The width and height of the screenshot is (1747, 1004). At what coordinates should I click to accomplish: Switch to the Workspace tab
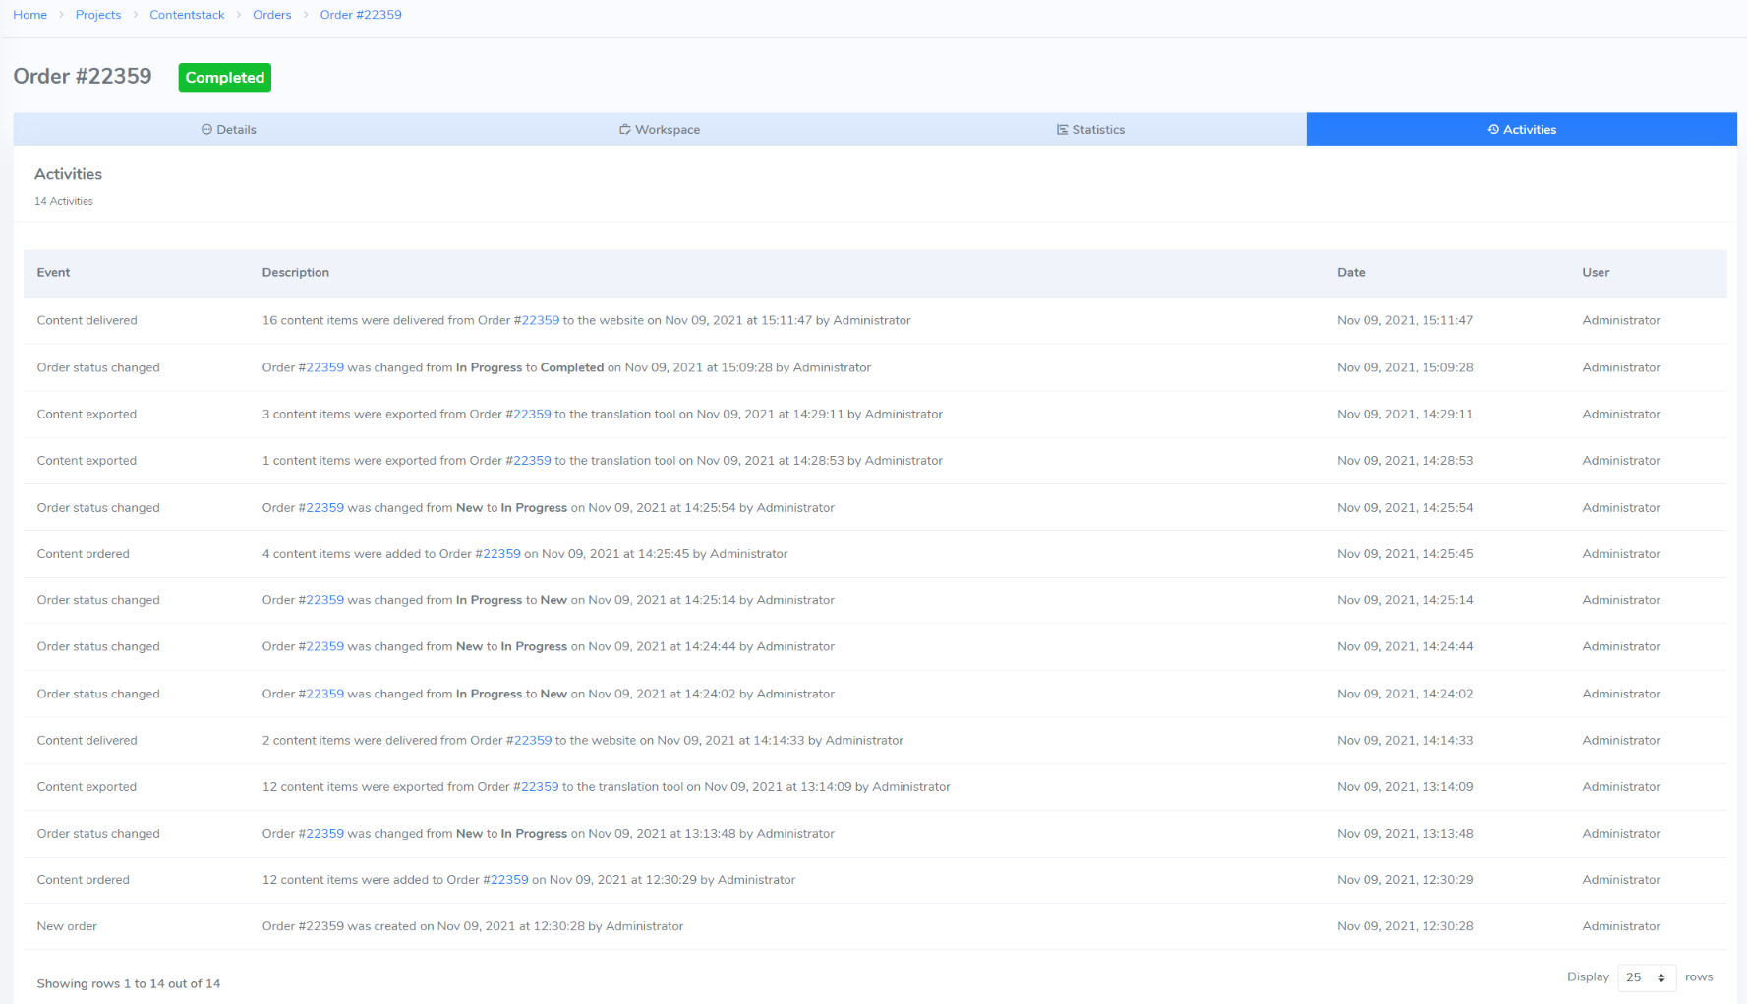click(x=660, y=130)
